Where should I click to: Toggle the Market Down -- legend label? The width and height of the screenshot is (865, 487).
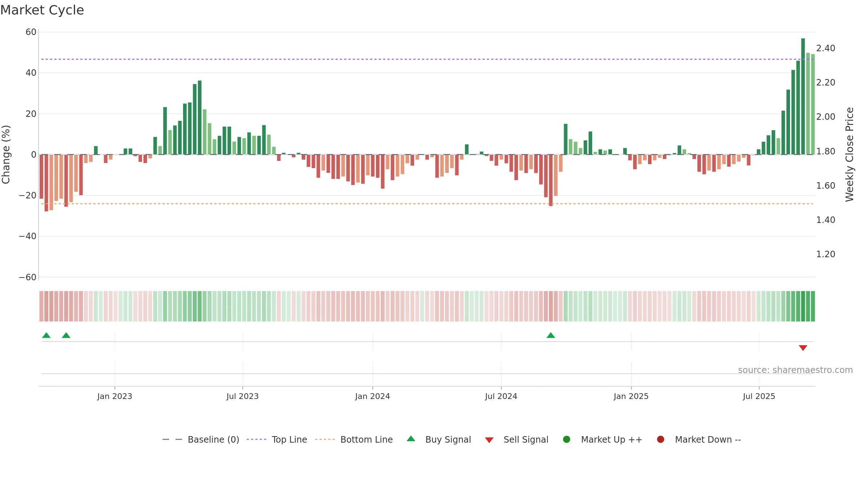click(708, 439)
